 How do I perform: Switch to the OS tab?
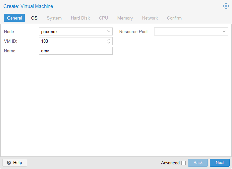coord(34,18)
